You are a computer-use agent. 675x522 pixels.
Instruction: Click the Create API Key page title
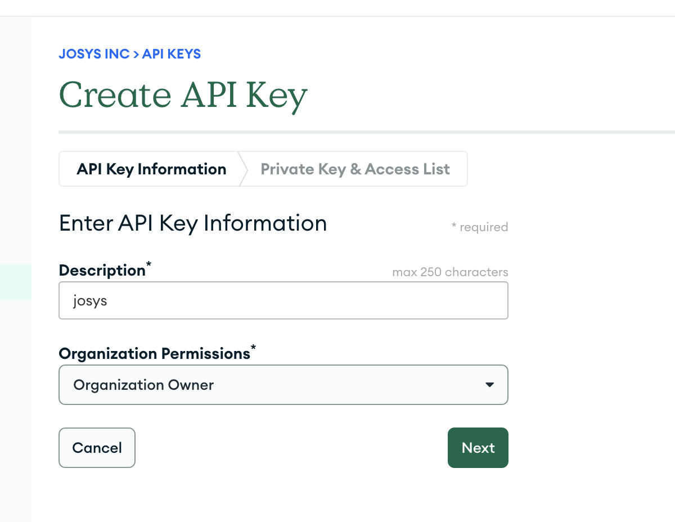pos(183,95)
